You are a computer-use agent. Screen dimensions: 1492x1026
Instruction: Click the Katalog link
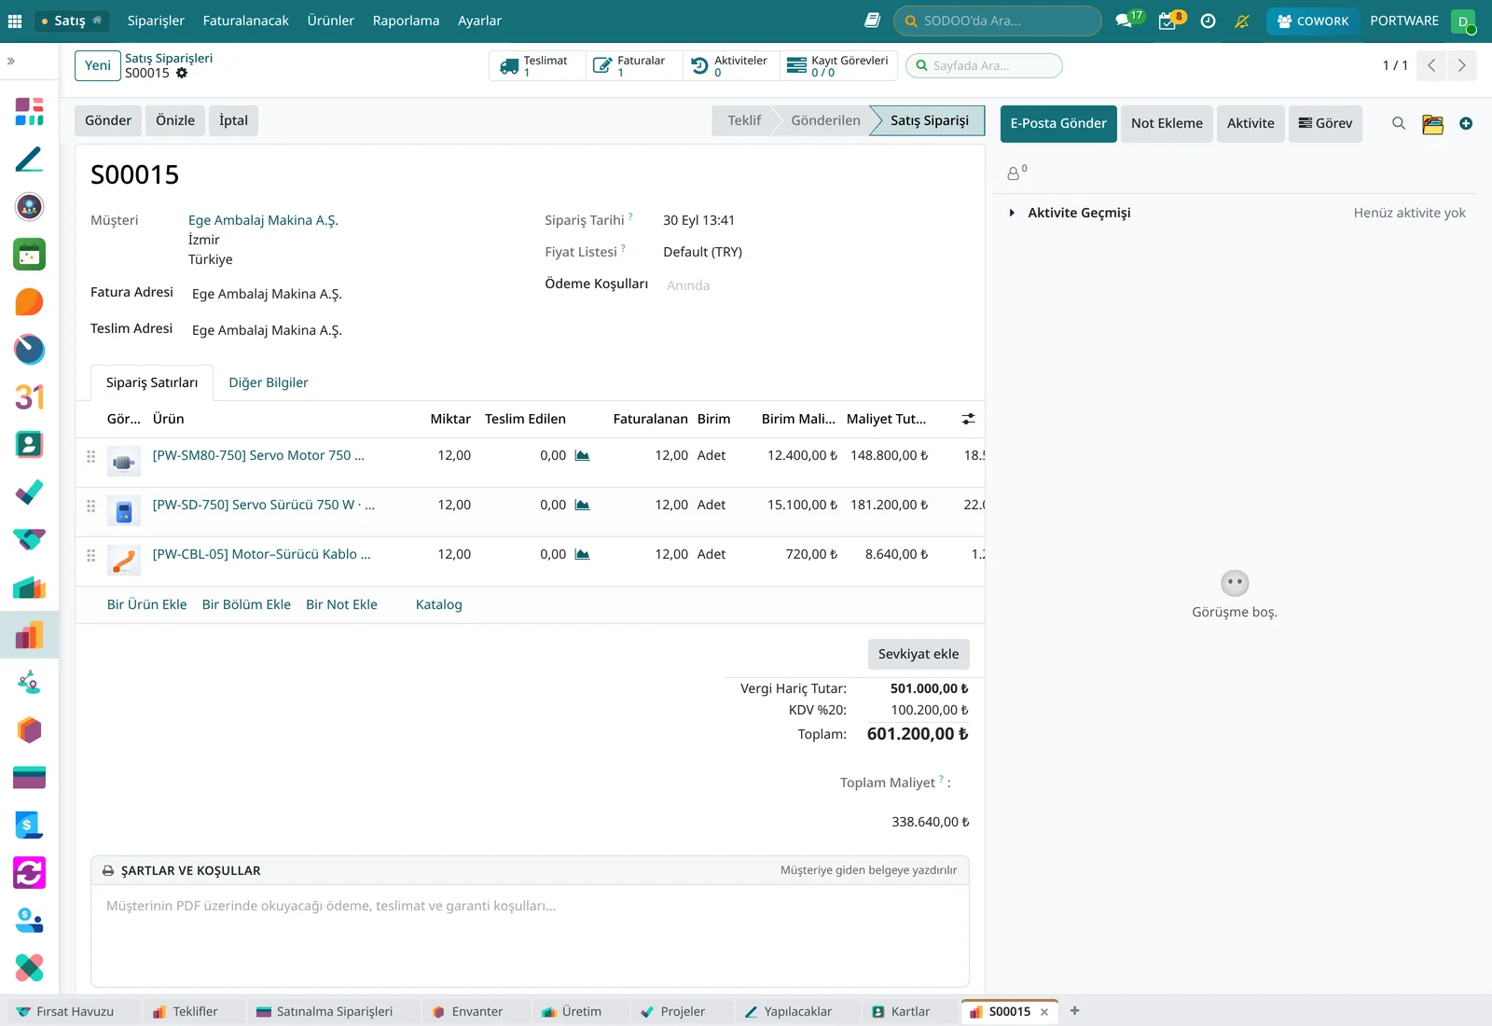point(439,604)
